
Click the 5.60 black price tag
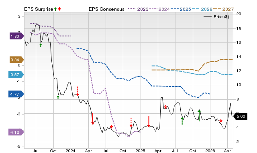click(x=240, y=117)
